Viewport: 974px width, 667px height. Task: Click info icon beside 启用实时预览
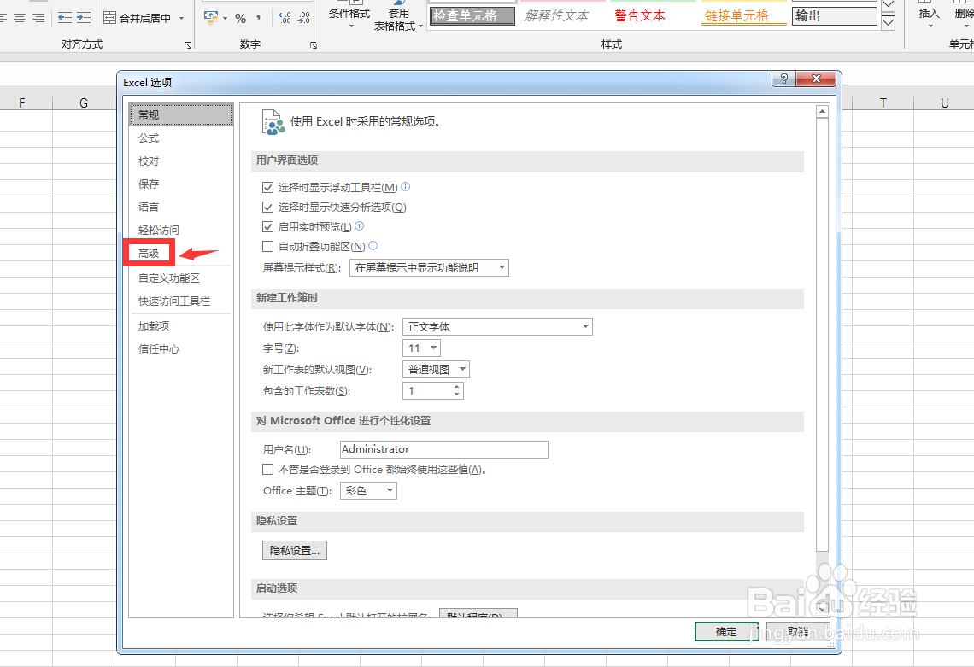point(359,226)
